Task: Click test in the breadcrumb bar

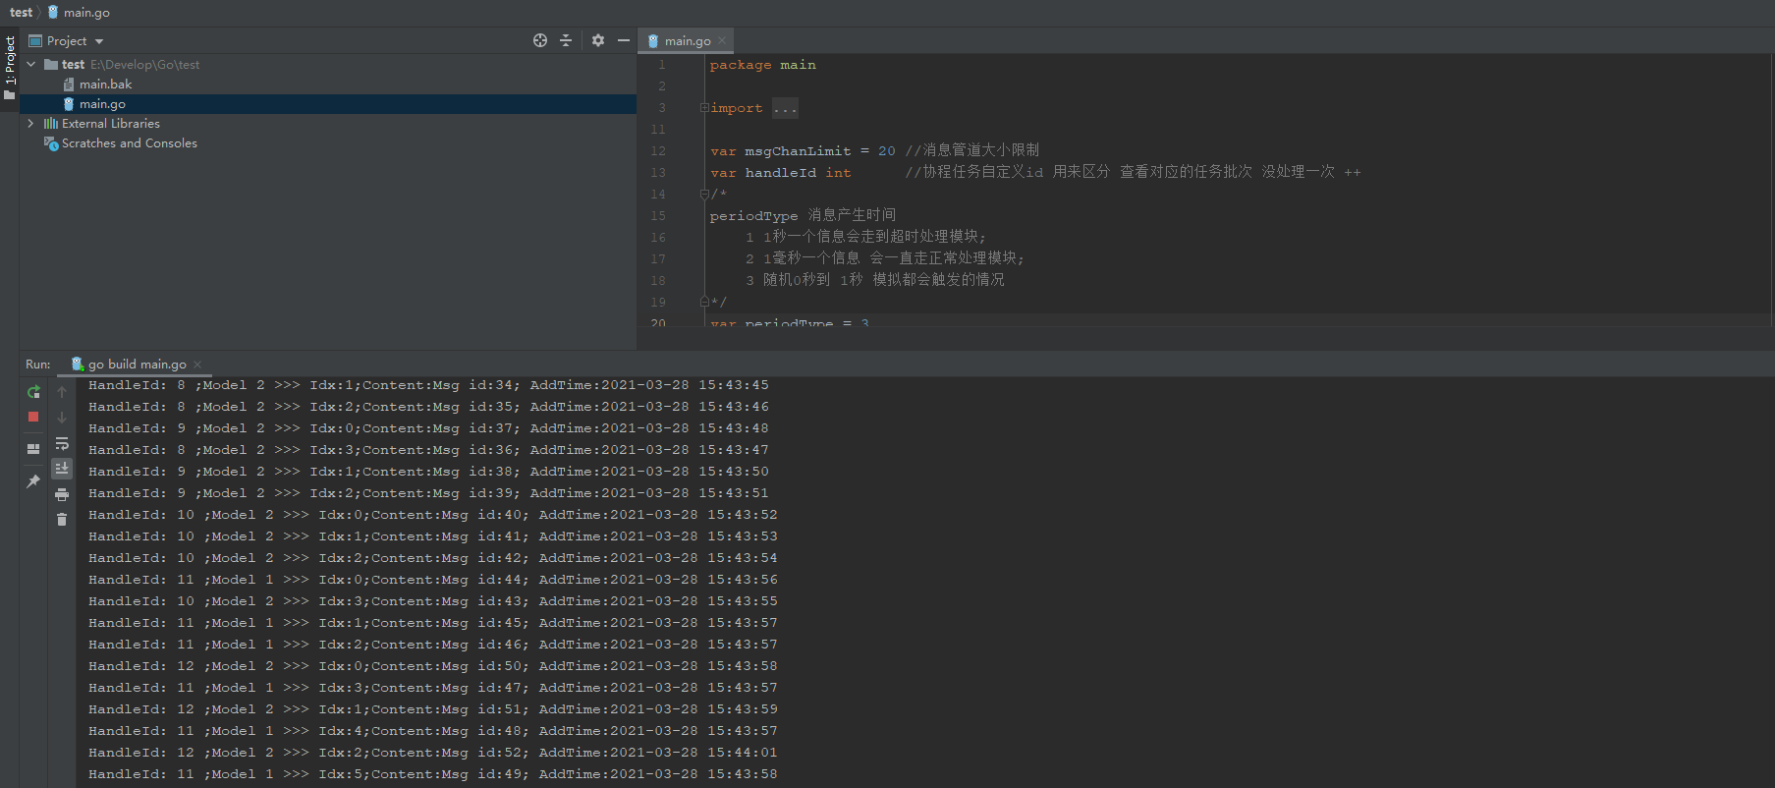Action: coord(21,12)
